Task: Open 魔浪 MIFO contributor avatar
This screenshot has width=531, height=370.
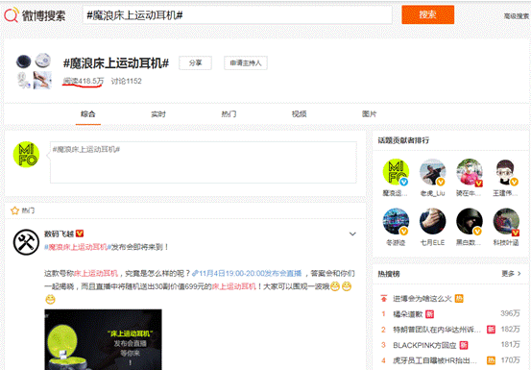Action: pyautogui.click(x=396, y=172)
